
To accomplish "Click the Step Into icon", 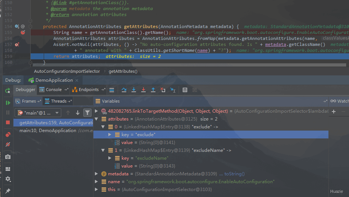I will pos(134,90).
